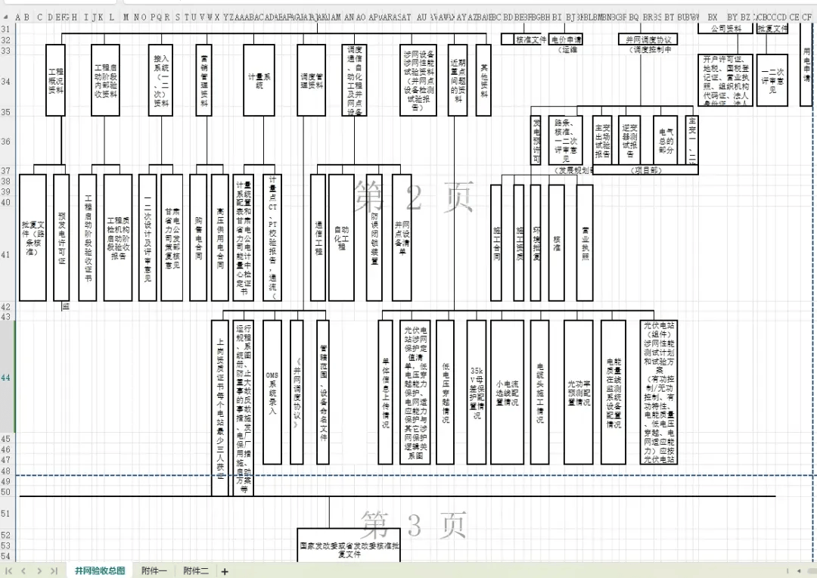Jump to the first sheet using navigation arrow
The width and height of the screenshot is (817, 578).
9,571
